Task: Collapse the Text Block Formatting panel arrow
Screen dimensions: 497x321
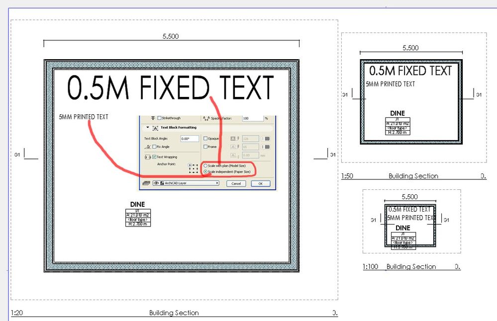Action: pyautogui.click(x=147, y=127)
